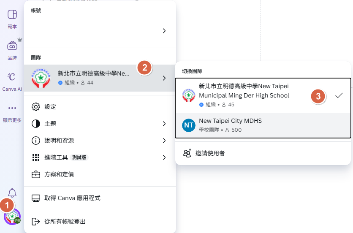
Task: Open 進階工具 menu item
Action: pyautogui.click(x=100, y=157)
